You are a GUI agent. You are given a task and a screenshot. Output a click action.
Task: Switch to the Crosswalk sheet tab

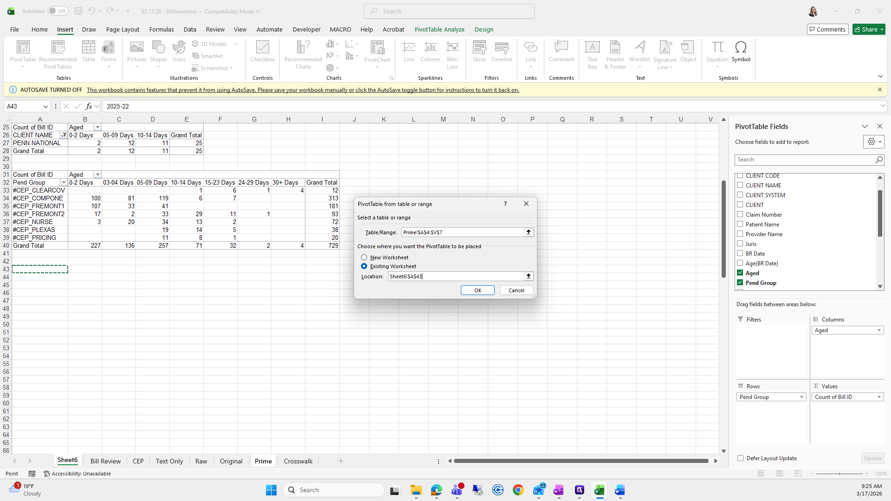click(x=298, y=461)
